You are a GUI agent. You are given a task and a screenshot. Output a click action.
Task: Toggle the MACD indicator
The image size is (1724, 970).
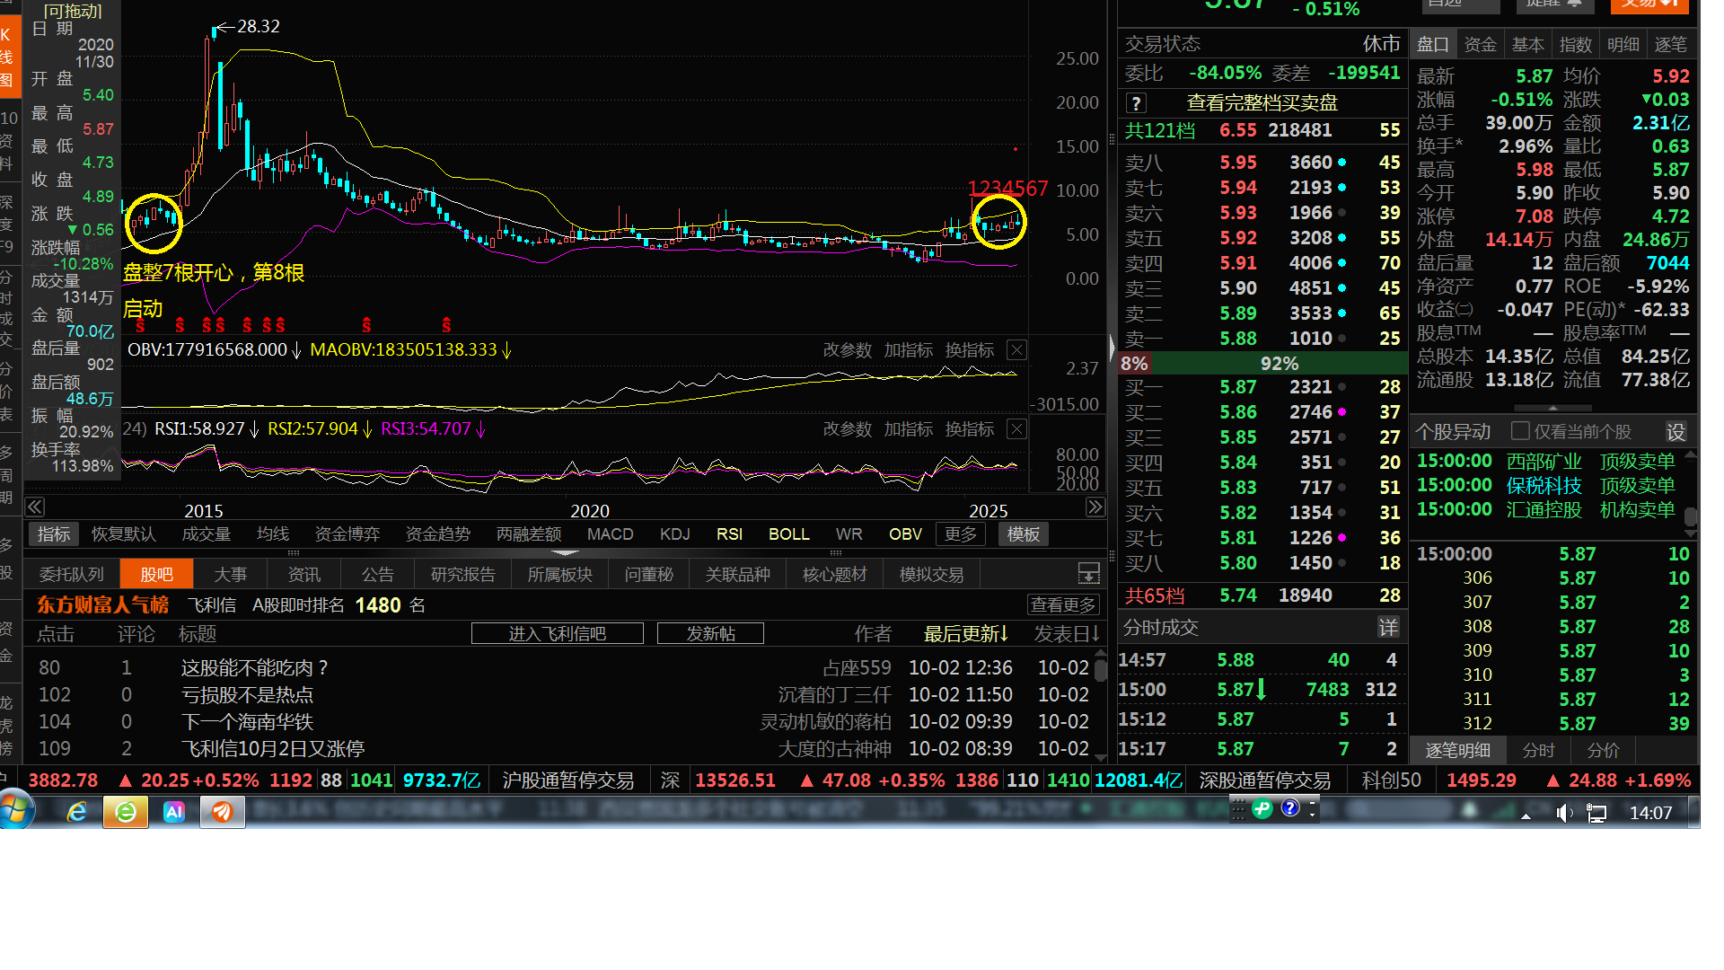[x=610, y=534]
